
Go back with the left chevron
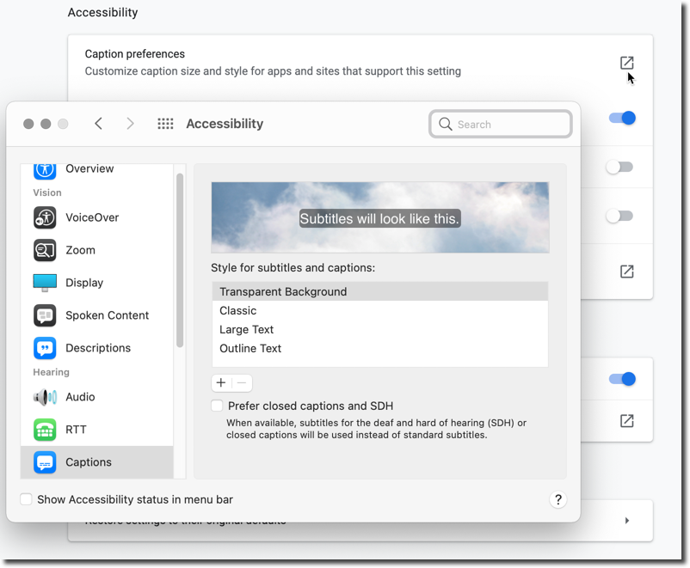click(x=99, y=124)
